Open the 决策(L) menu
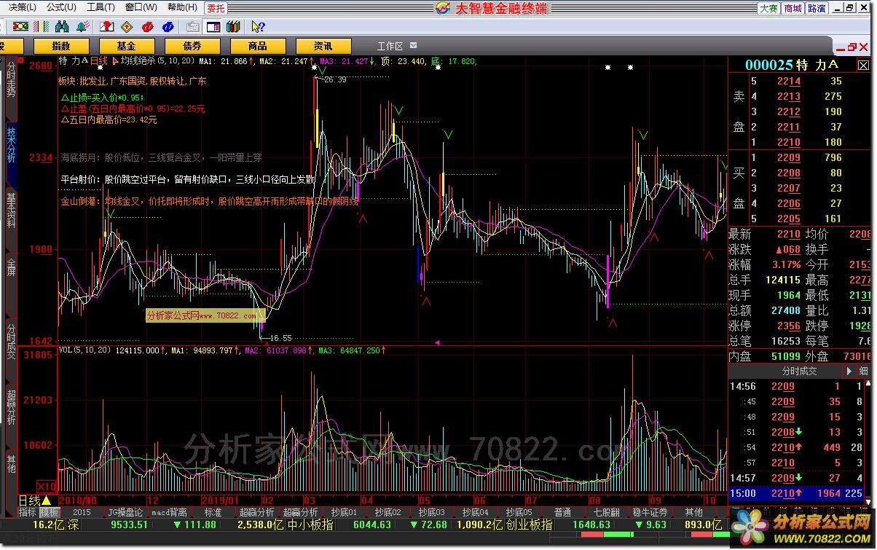The height and width of the screenshot is (550, 877). 23,7
